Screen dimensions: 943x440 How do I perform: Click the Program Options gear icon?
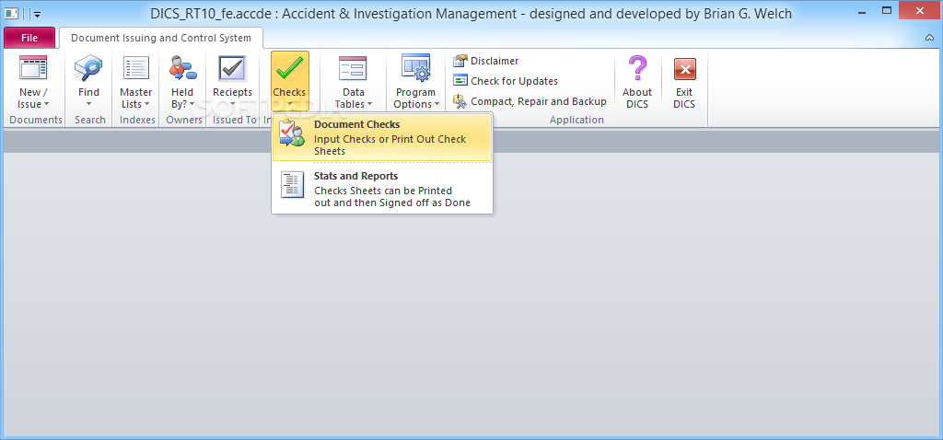415,67
